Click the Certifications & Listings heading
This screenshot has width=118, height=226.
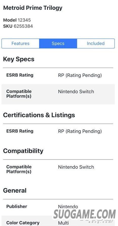click(x=39, y=115)
